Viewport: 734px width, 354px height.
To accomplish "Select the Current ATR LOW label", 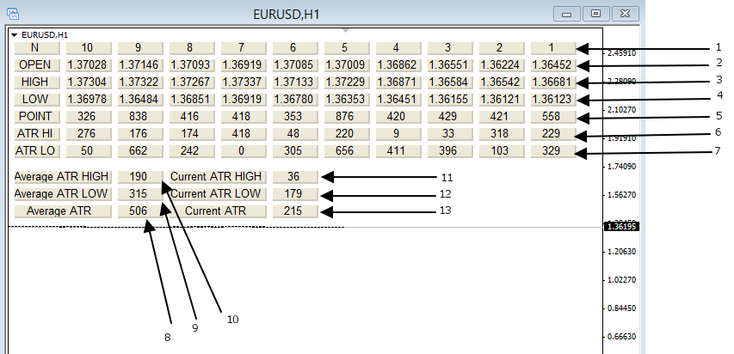I will [x=218, y=193].
